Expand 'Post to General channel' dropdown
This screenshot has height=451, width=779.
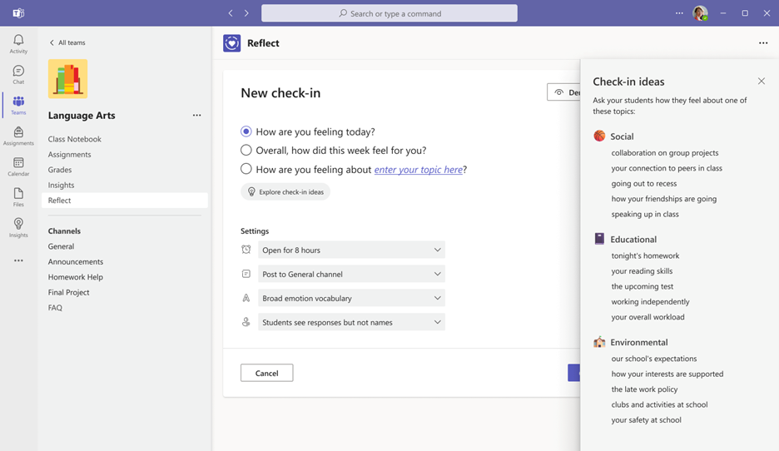tap(352, 274)
